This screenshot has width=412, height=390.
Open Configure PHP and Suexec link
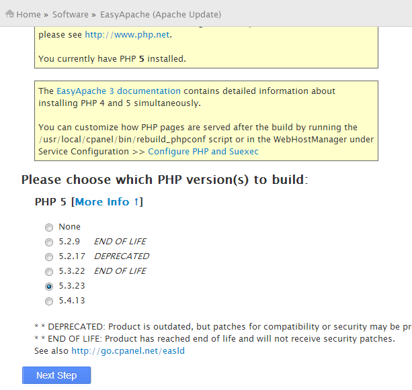pos(203,152)
